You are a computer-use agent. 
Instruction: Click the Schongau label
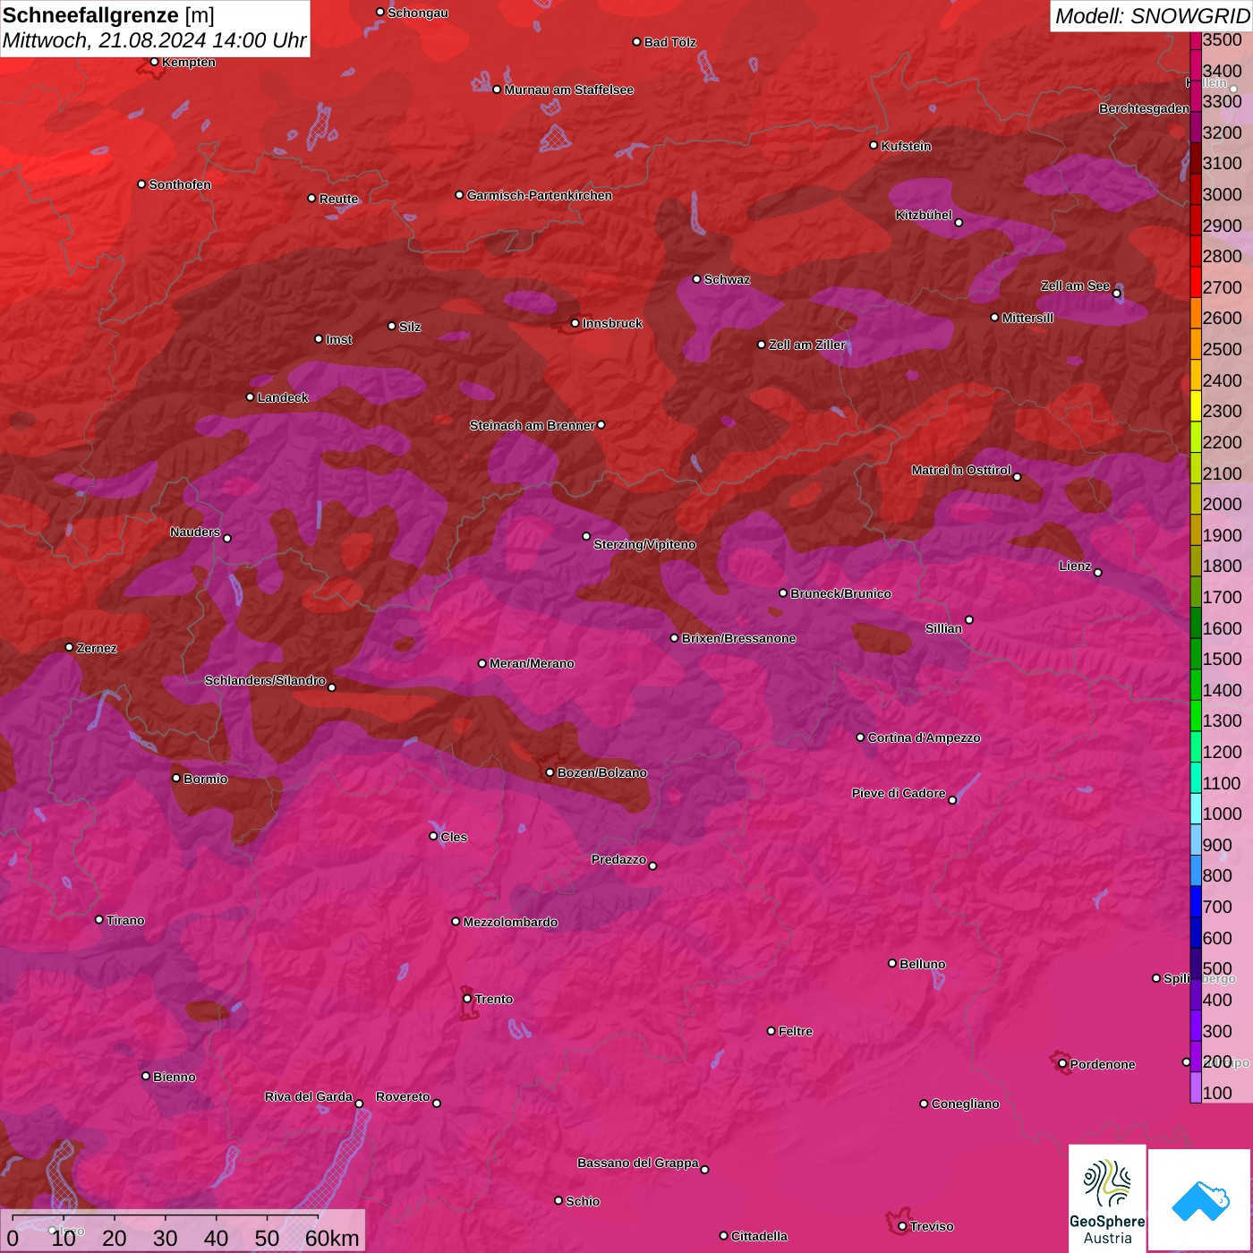(418, 13)
